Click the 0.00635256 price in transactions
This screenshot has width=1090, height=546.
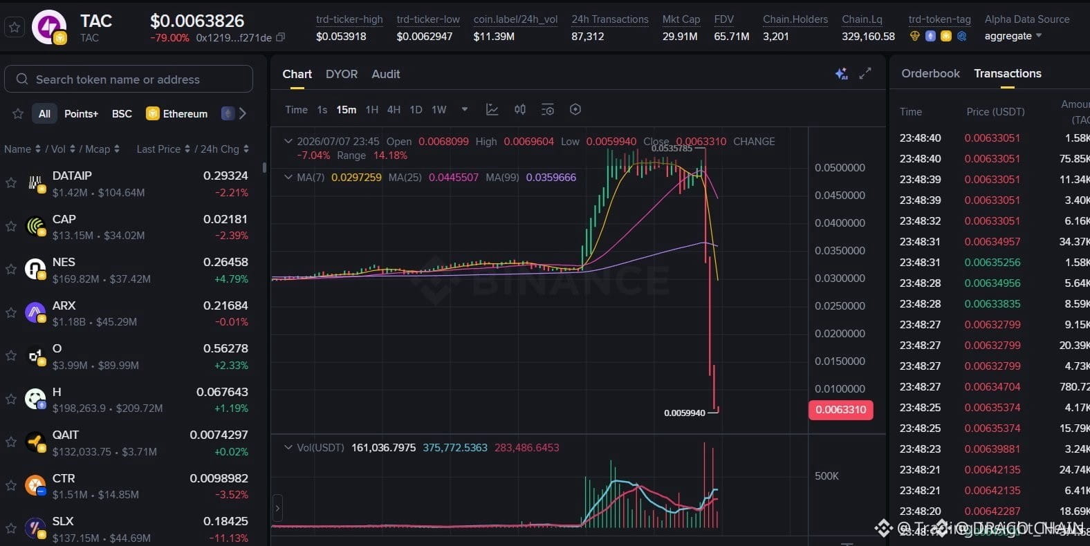tap(992, 262)
